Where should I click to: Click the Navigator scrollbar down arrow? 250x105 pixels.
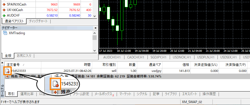click(94, 51)
